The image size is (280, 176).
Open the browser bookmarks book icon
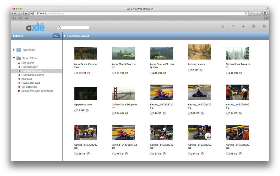pos(20,18)
